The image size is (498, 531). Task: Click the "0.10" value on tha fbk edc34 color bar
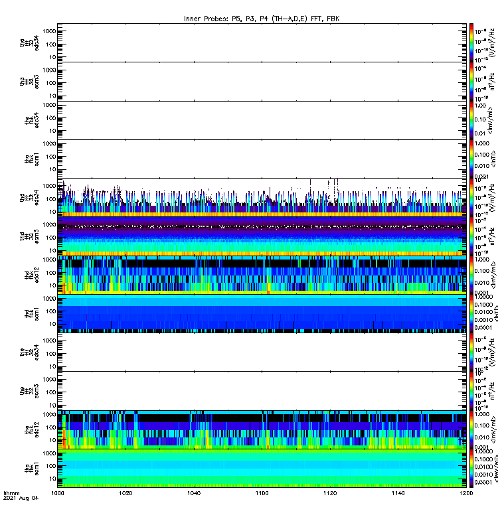tap(480, 119)
